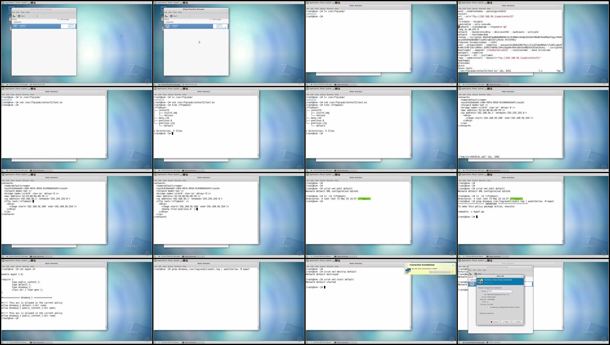Click the Create a new virtual machine icon
Image resolution: width=610 pixels, height=345 pixels.
pos(480,281)
